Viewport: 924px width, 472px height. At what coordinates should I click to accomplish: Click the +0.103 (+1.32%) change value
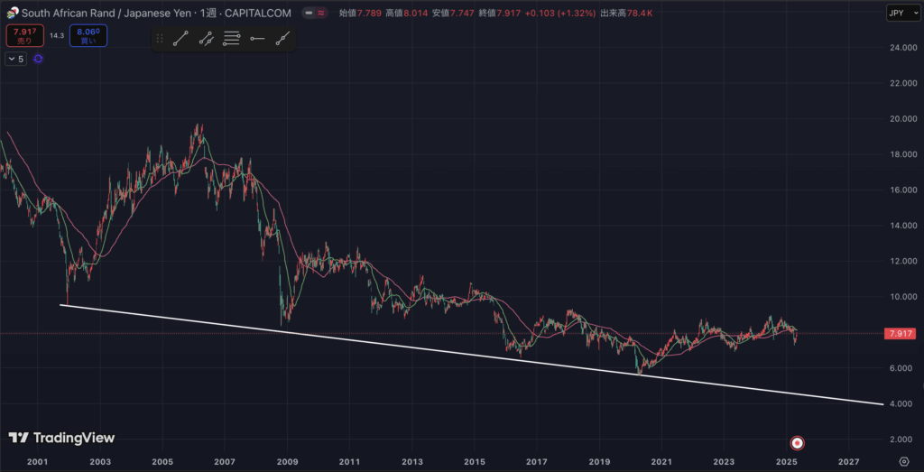(559, 13)
